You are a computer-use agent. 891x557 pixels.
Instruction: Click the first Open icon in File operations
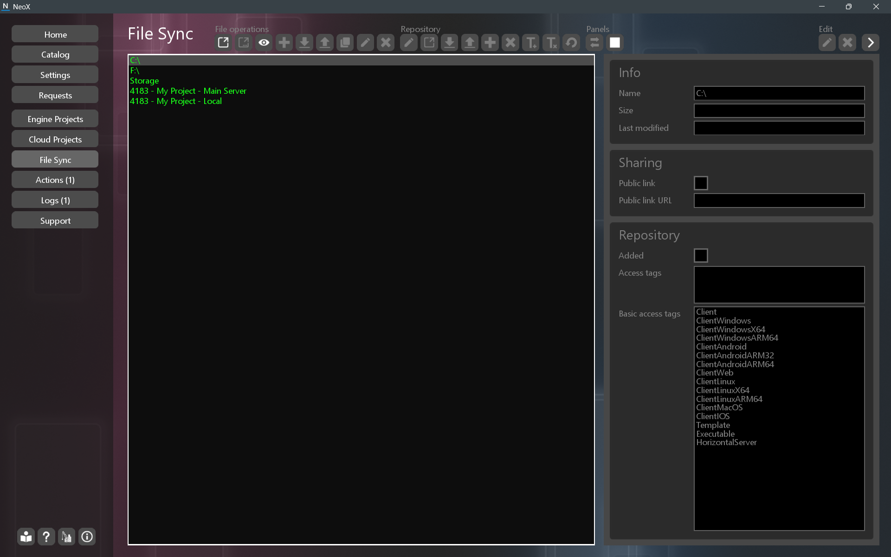223,43
